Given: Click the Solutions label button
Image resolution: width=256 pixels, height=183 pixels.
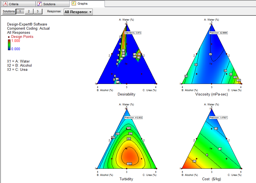Looking at the screenshot, I should 9,11.
